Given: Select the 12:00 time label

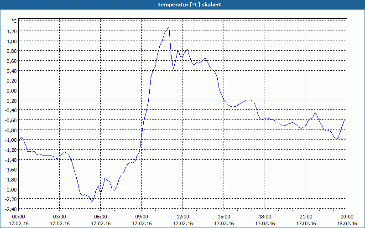Looking at the screenshot, I should pyautogui.click(x=183, y=217).
